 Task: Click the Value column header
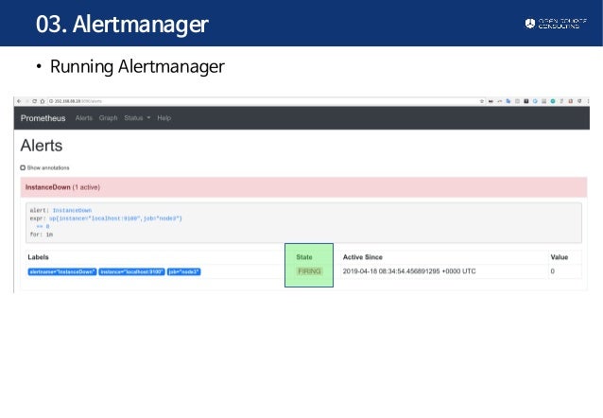tap(560, 257)
